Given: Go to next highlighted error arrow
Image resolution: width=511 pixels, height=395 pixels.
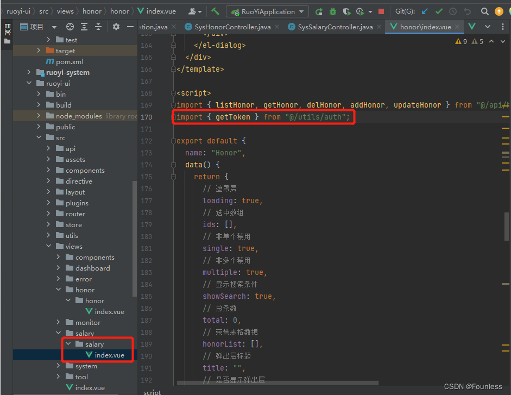Looking at the screenshot, I should (x=503, y=41).
